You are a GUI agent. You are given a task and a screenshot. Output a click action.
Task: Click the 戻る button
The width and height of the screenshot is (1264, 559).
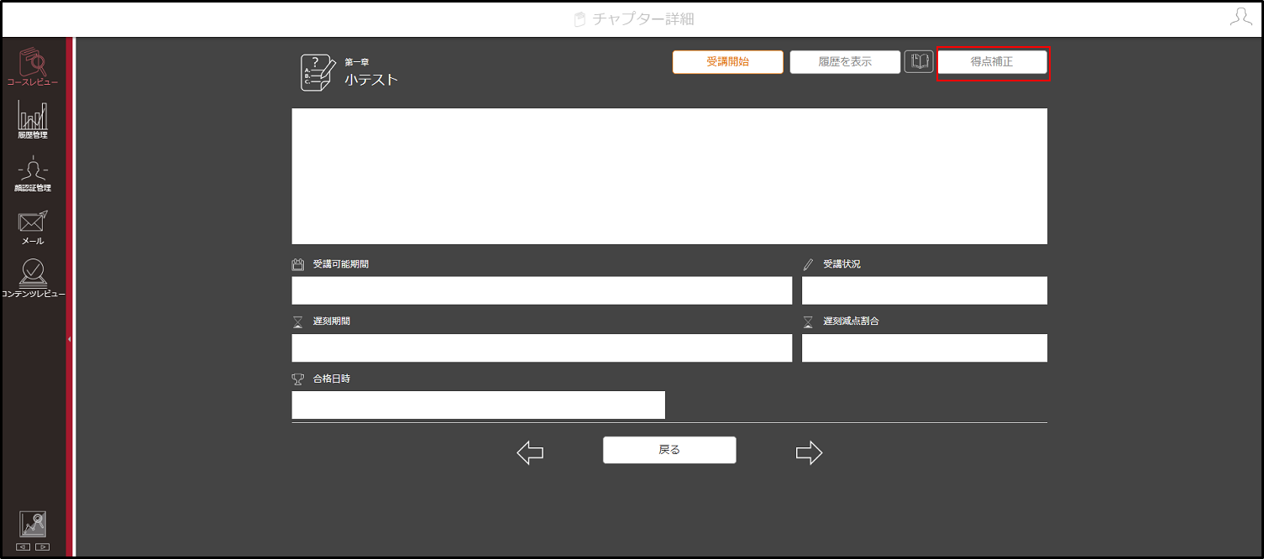(669, 450)
